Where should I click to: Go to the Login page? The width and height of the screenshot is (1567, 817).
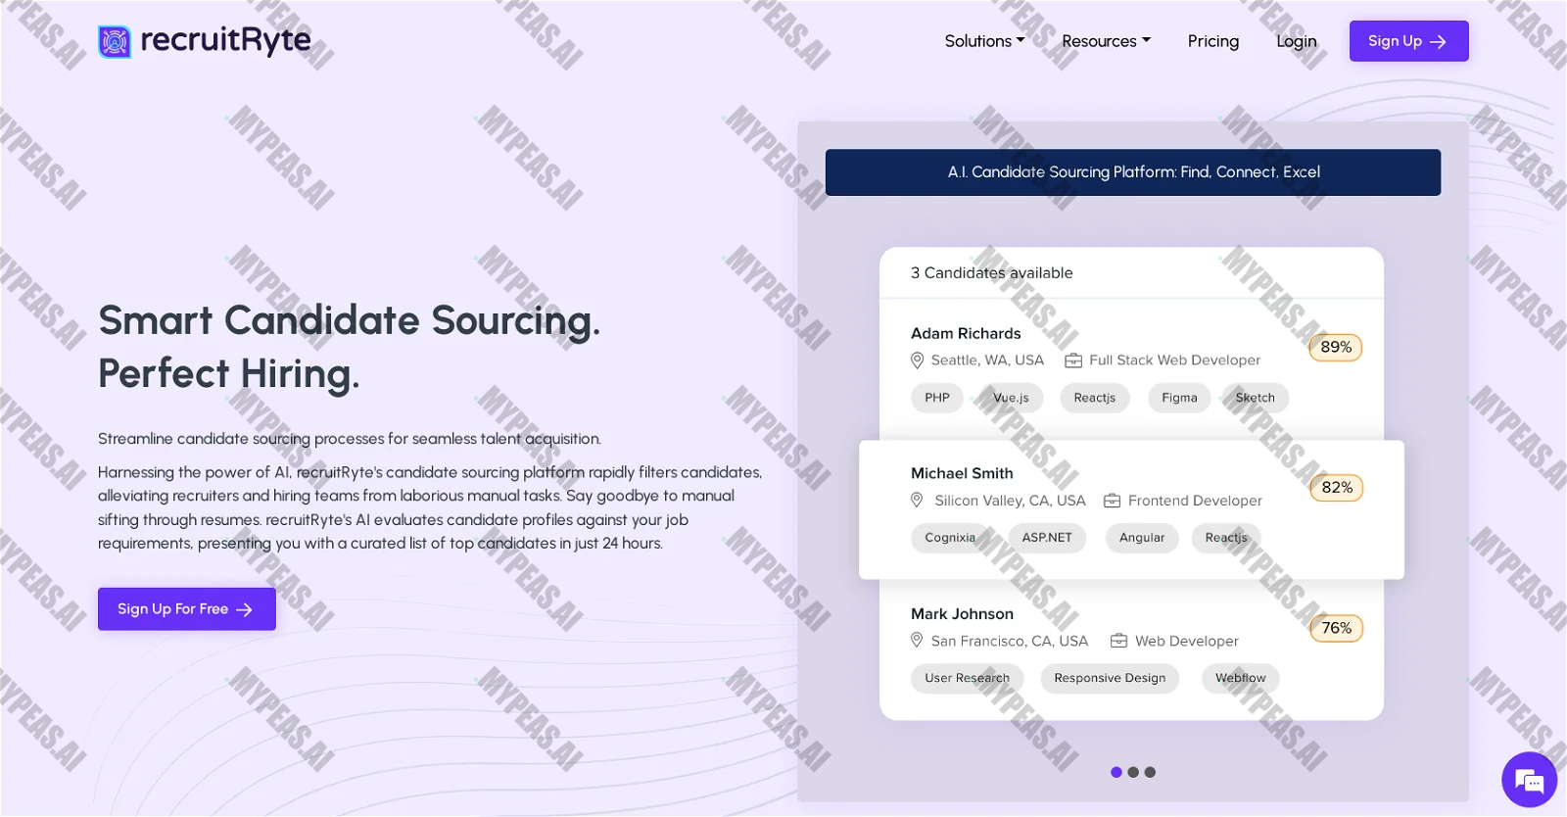[x=1296, y=41]
